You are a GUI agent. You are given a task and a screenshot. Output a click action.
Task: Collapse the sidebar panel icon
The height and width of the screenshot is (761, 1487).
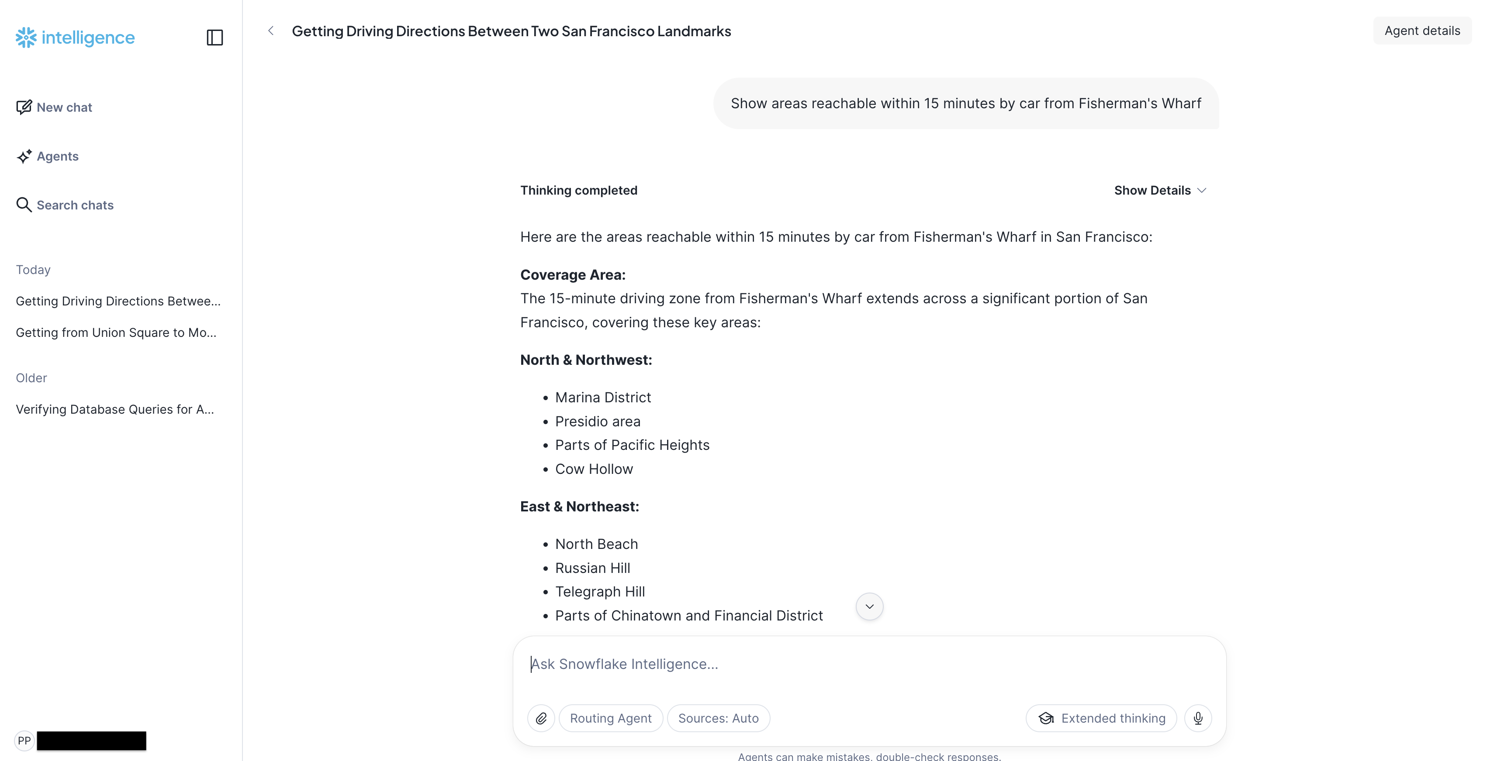tap(215, 38)
